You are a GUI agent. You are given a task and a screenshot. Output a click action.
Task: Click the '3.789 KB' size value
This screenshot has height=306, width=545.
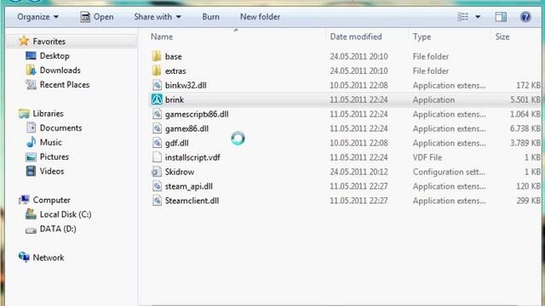[x=525, y=143]
